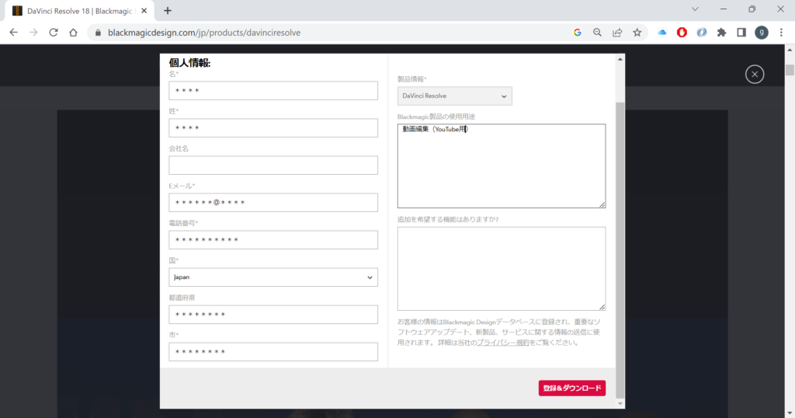
Task: Open the Chrome extensions puzzle icon
Action: click(721, 33)
